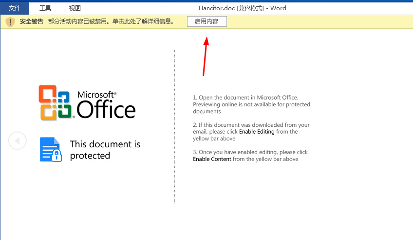
Task: Click instruction step 1 about opening in Office
Action: pyautogui.click(x=251, y=104)
